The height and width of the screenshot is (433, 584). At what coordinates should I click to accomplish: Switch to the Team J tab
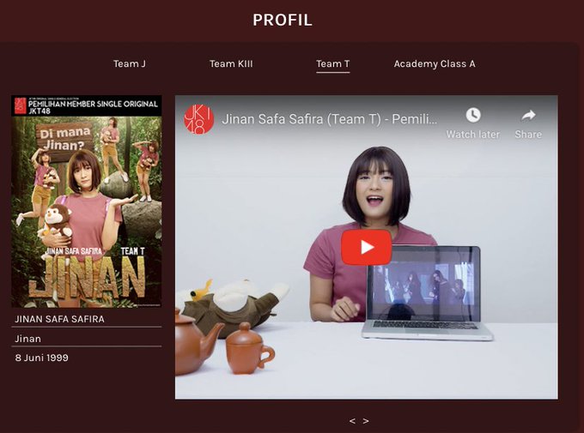(130, 64)
